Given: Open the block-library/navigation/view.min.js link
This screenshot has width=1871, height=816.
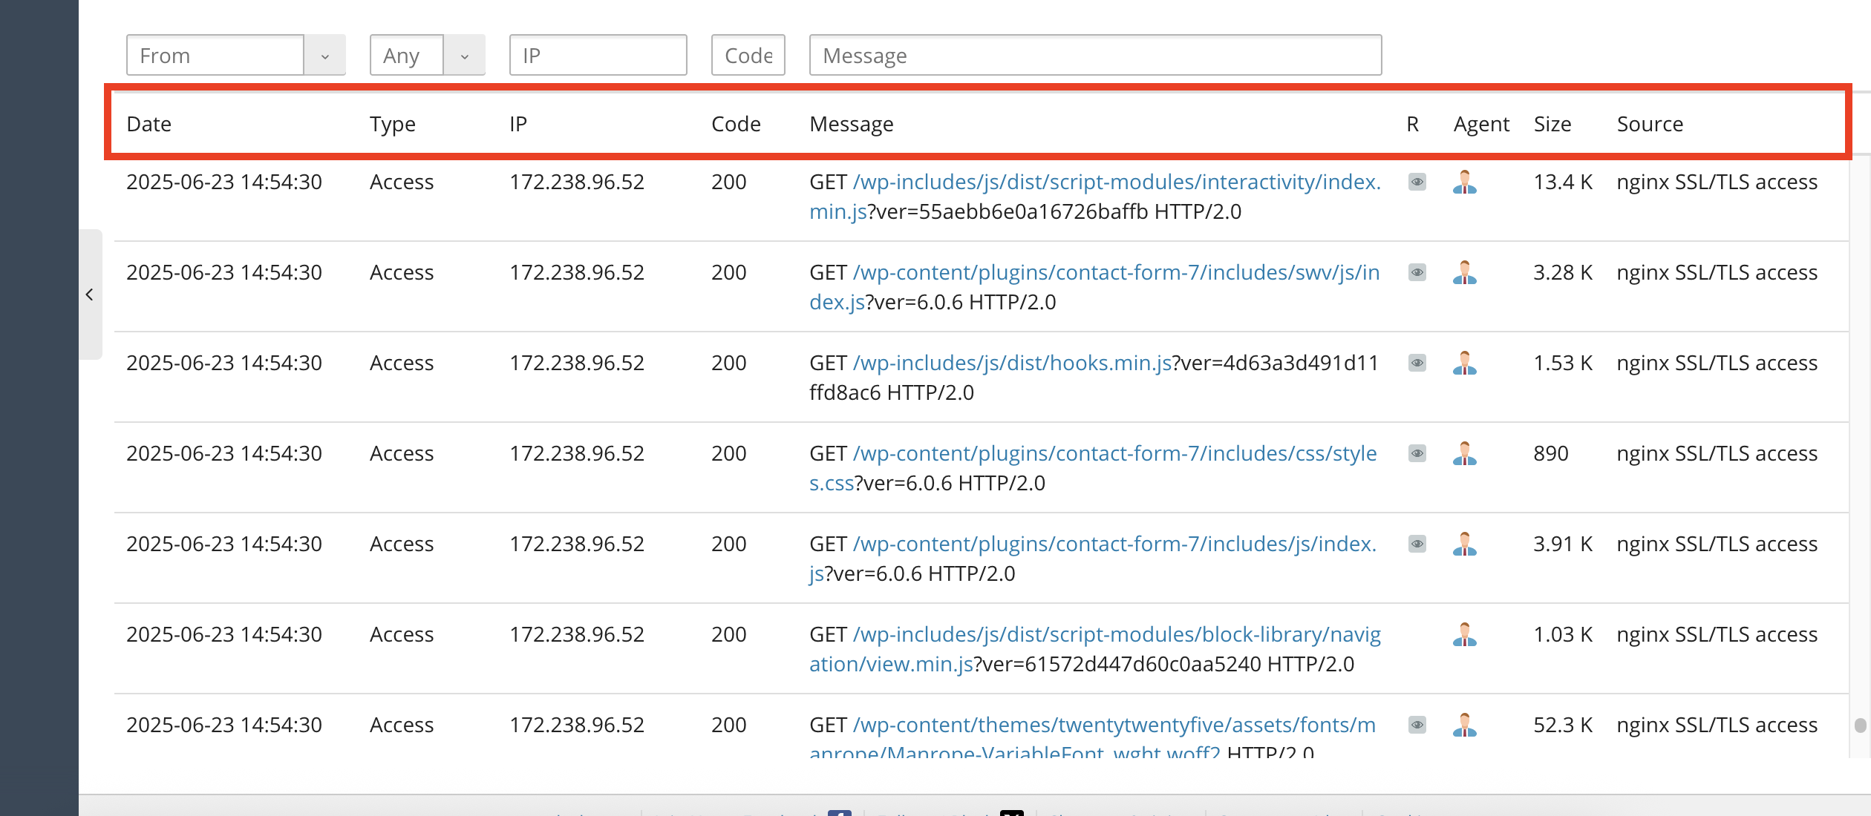Looking at the screenshot, I should (1117, 635).
